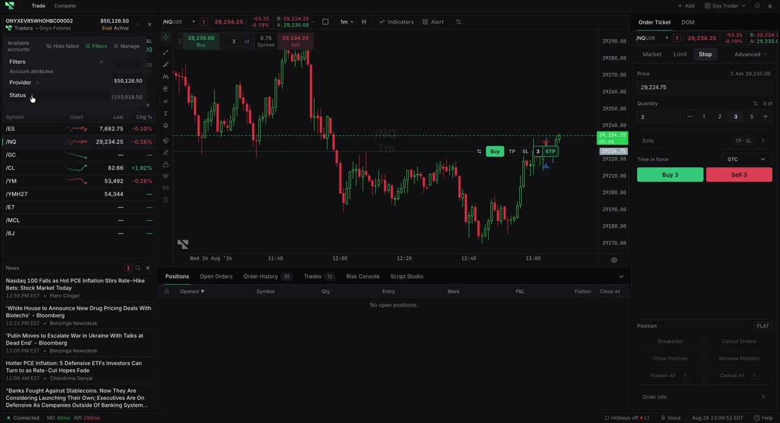Viewport: 780px width, 423px height.
Task: Click the Sell 3 button
Action: point(739,175)
